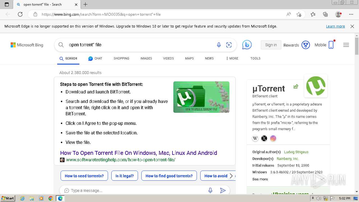Click the Mobile phone icon
359x202 pixels.
[x=331, y=45]
